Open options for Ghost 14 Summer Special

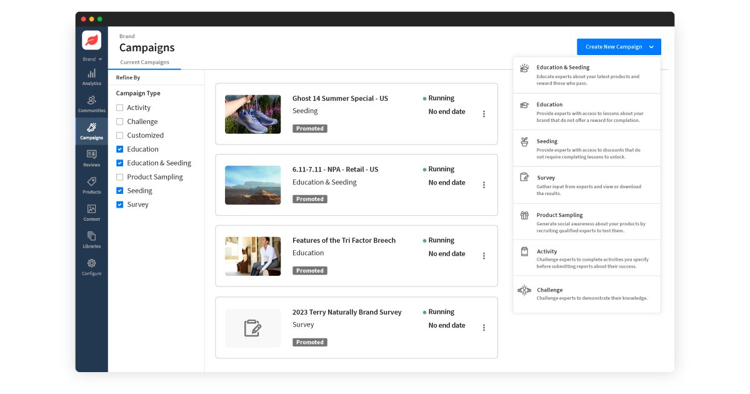point(484,114)
